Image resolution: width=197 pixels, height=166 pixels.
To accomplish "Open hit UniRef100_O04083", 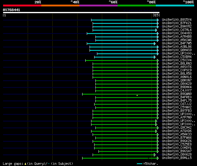I will tap(177, 33).
